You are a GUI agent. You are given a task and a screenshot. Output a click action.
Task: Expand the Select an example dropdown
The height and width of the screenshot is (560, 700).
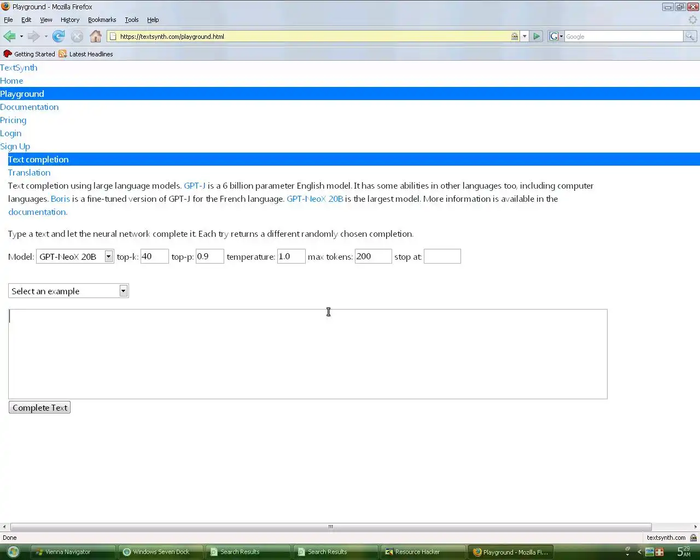(x=68, y=291)
